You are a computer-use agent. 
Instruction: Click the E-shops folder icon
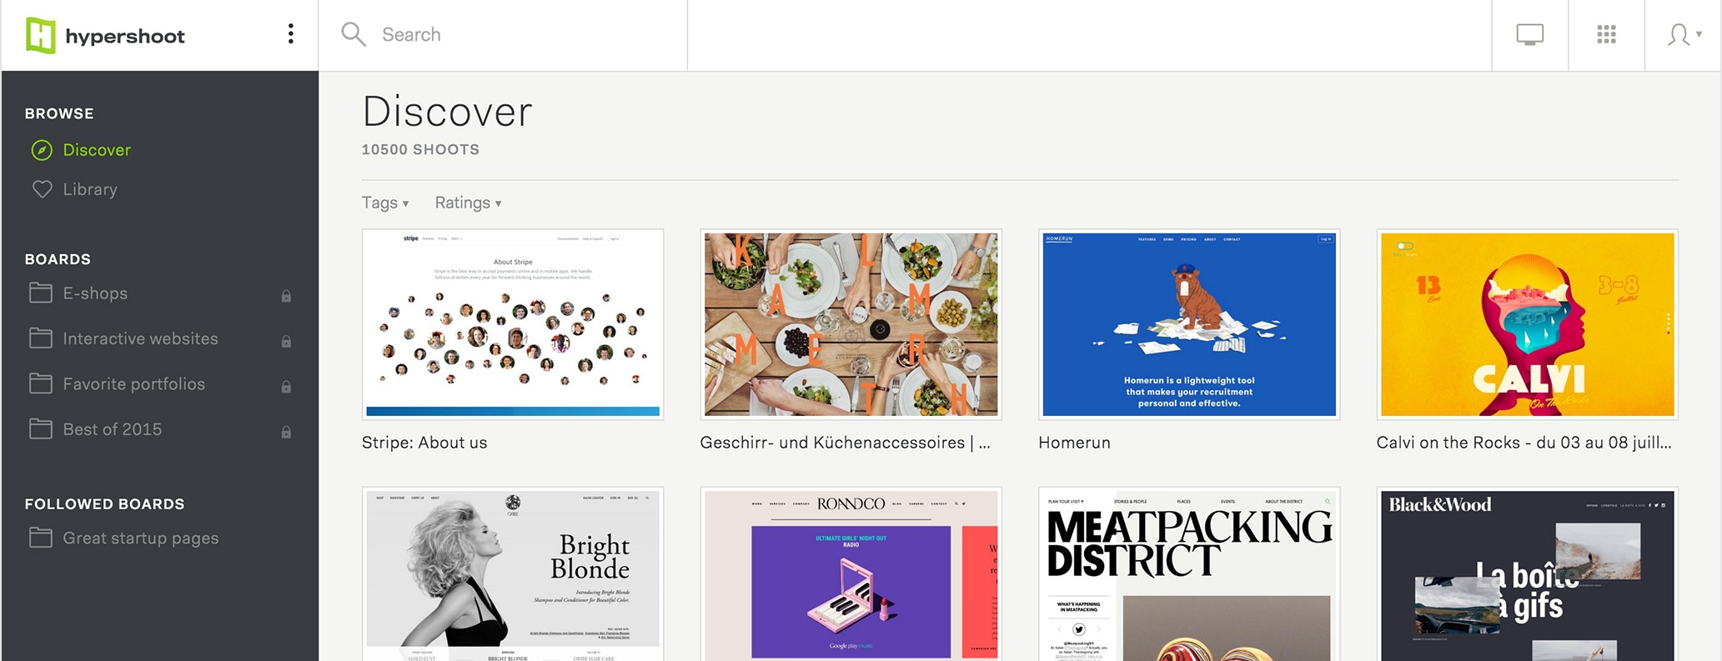tap(41, 293)
